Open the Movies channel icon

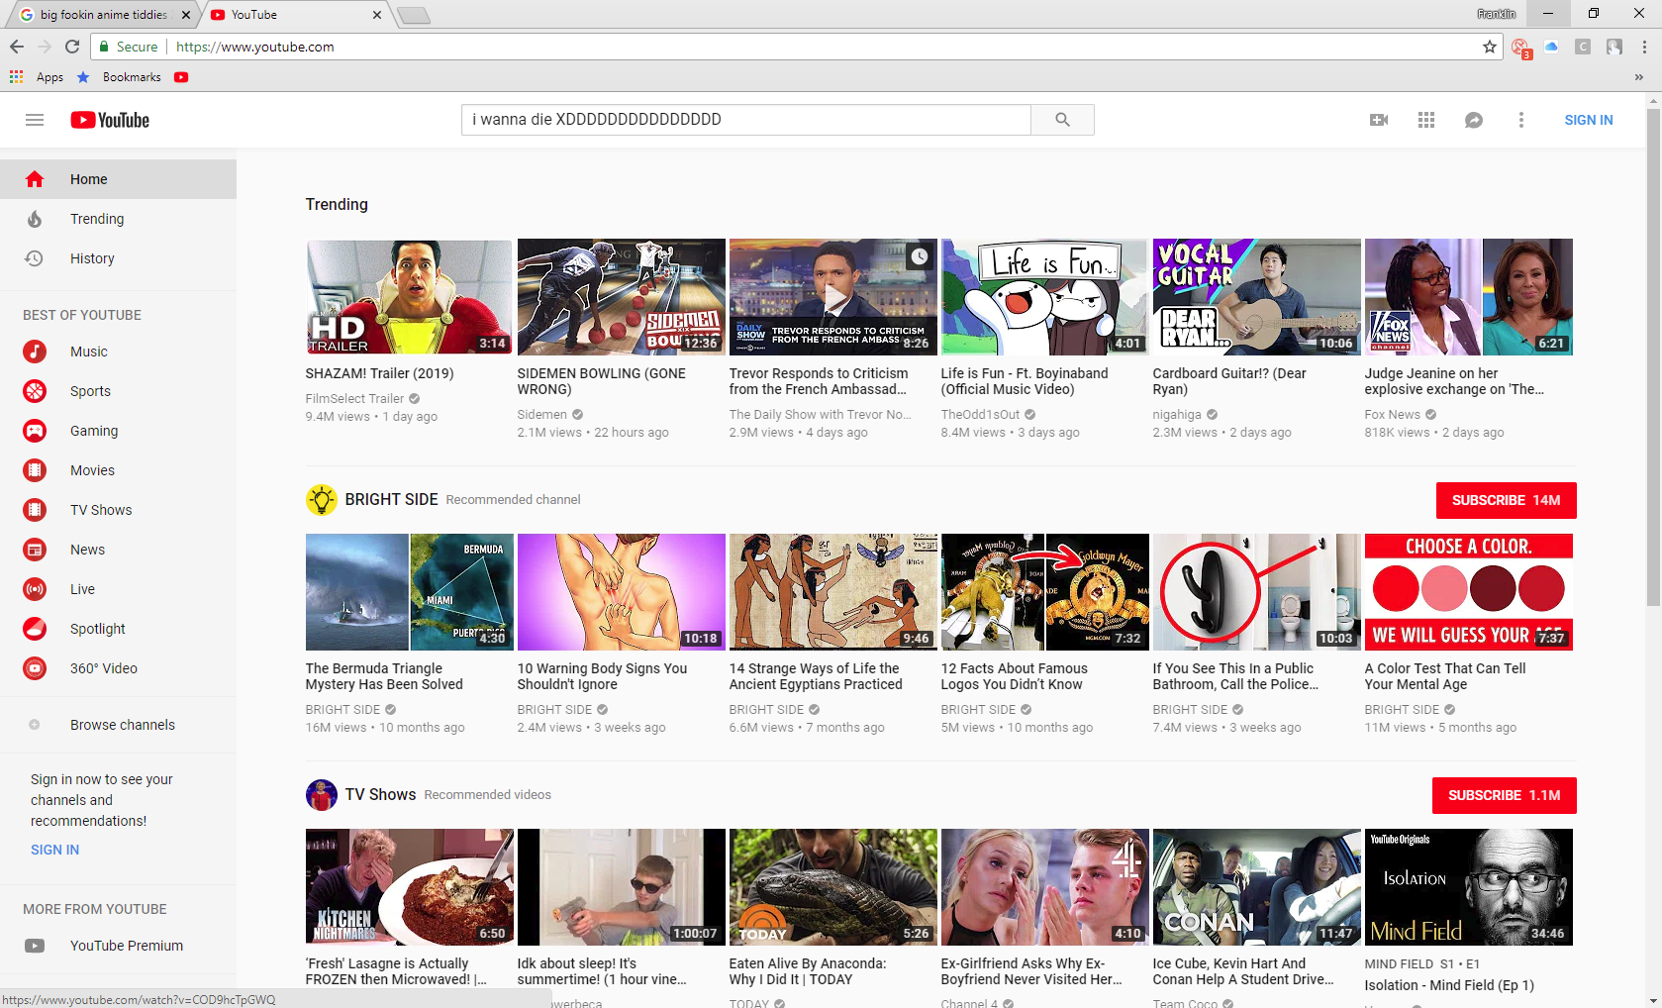(x=35, y=470)
